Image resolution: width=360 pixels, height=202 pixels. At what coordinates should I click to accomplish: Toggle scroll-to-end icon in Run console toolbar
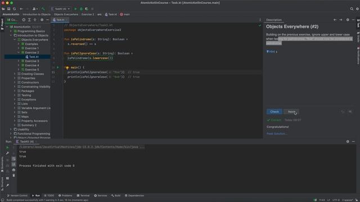13,164
